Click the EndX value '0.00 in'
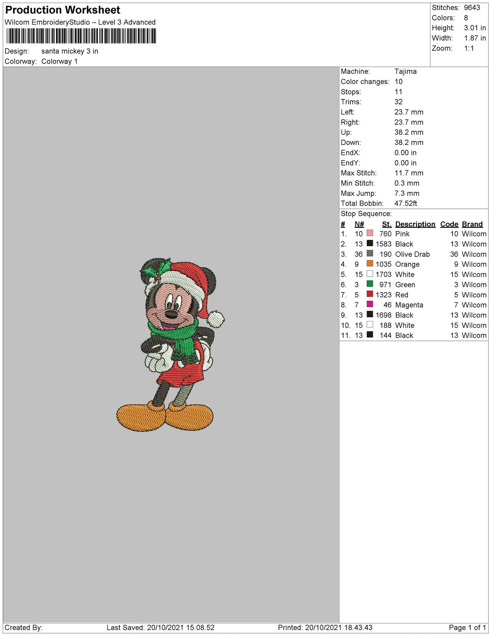The width and height of the screenshot is (491, 636). tap(405, 153)
